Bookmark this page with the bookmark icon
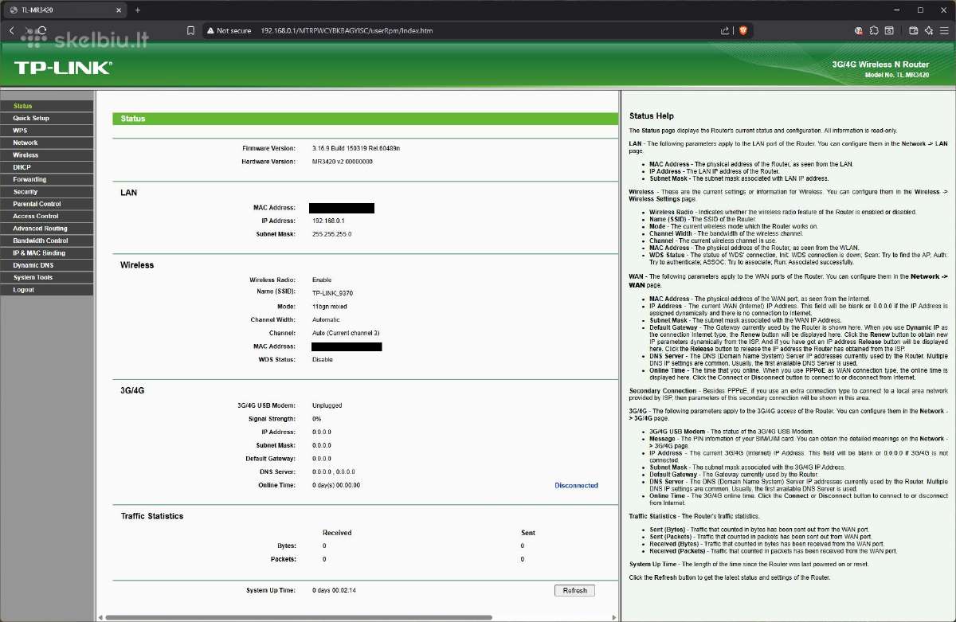This screenshot has height=622, width=956. (x=190, y=30)
